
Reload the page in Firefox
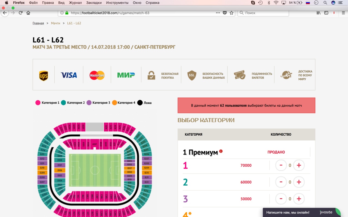(20, 13)
